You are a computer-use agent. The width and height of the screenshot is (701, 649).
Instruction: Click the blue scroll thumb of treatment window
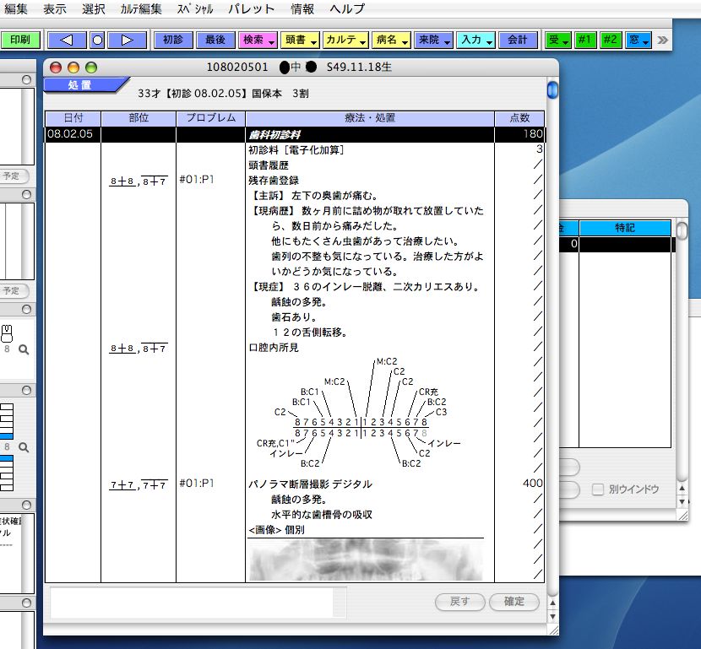click(552, 89)
